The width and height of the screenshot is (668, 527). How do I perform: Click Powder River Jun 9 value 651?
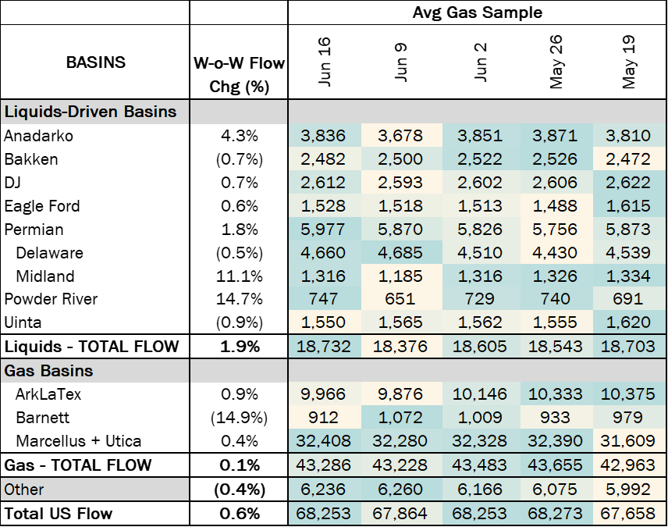(400, 299)
